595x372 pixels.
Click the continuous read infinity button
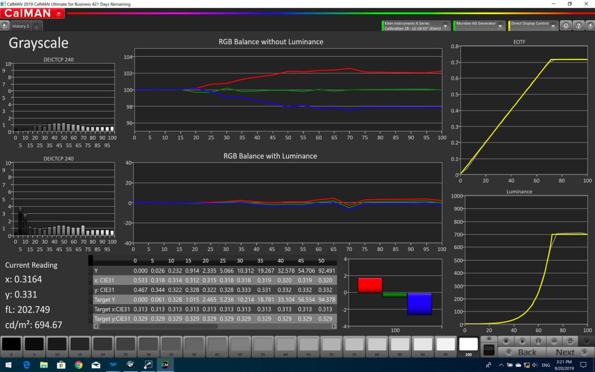coord(554,341)
